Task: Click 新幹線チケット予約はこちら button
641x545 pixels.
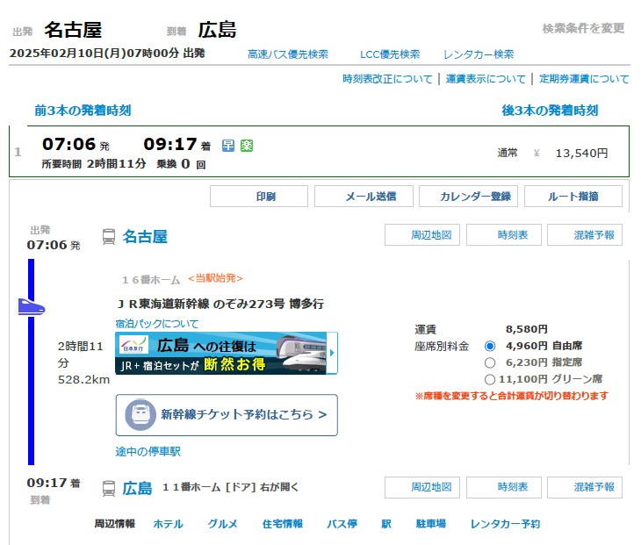Action: pyautogui.click(x=227, y=415)
